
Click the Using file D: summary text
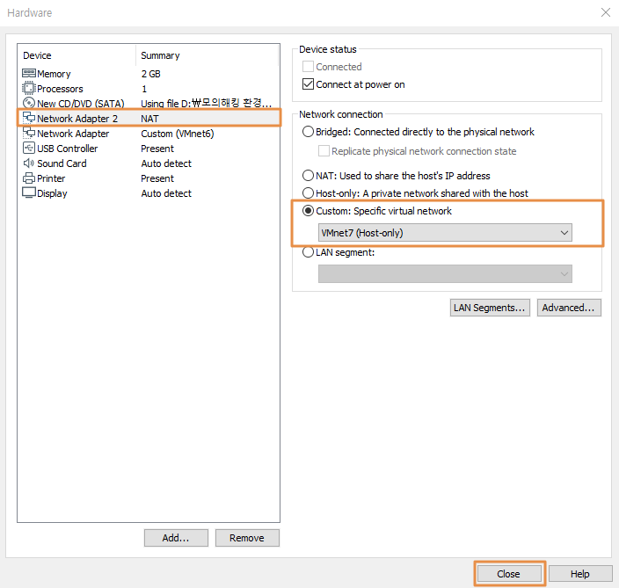pyautogui.click(x=207, y=104)
